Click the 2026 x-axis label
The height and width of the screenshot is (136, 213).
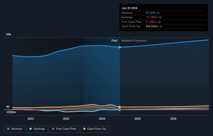[173, 119]
